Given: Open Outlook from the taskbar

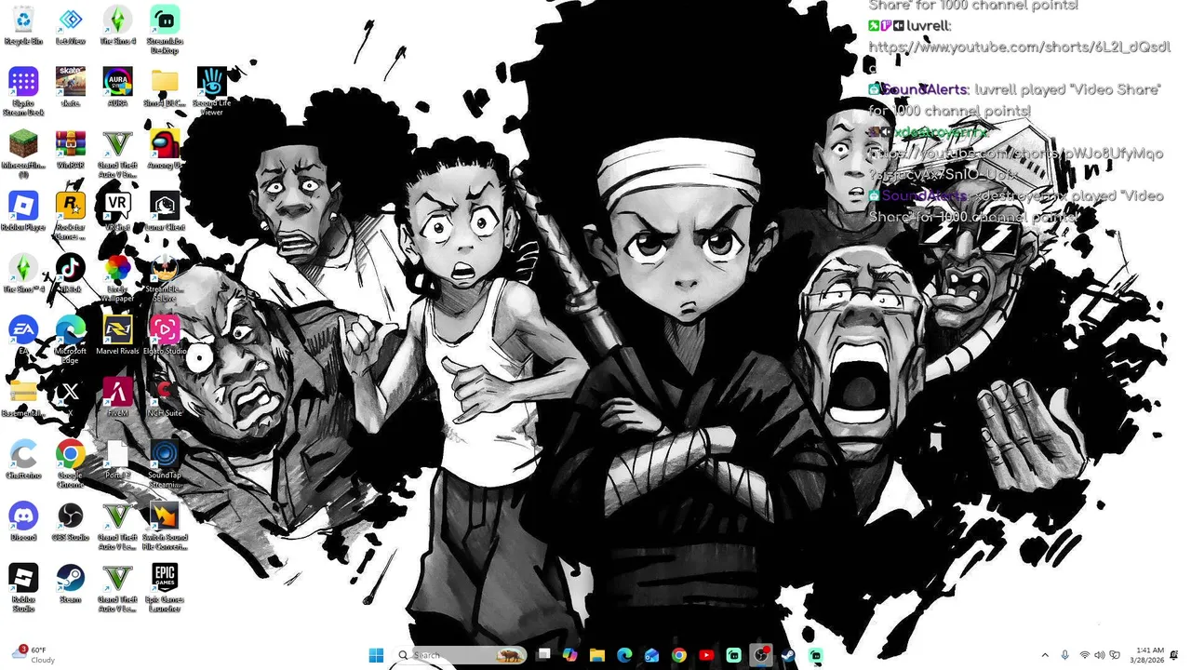Looking at the screenshot, I should point(651,655).
